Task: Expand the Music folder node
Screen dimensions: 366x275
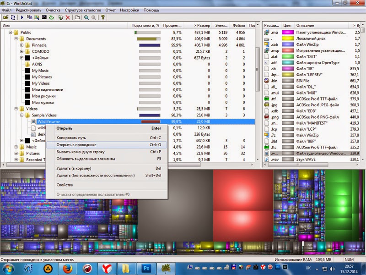Action: (16, 147)
